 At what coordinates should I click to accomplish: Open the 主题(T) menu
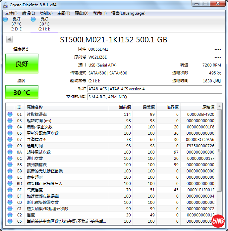pos(64,13)
